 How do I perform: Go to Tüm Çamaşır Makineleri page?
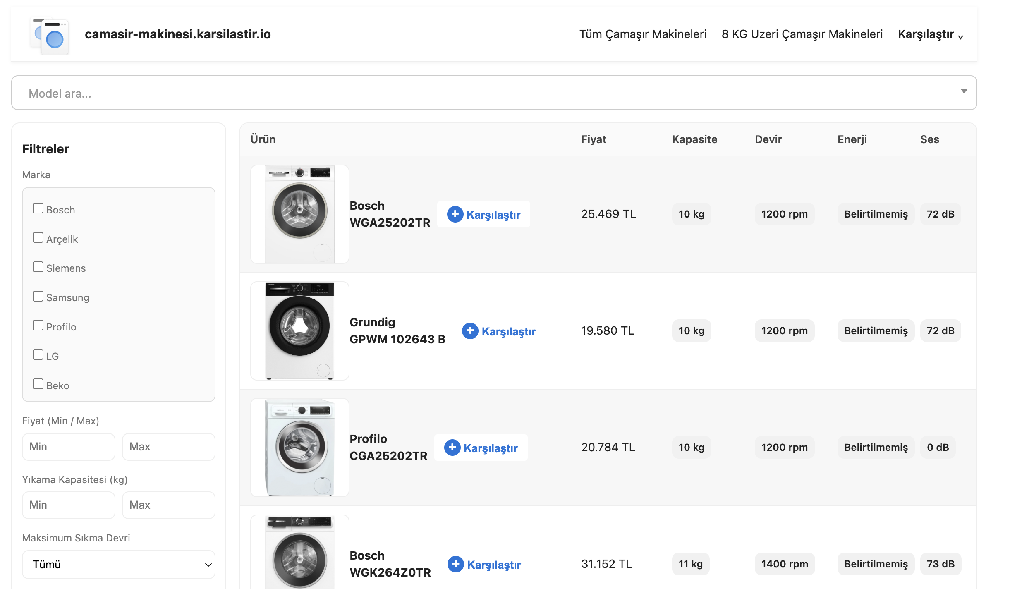pos(642,34)
